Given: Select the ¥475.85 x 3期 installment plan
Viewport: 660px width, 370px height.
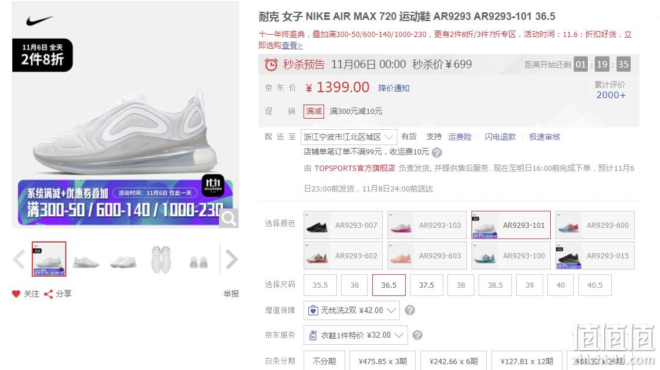Looking at the screenshot, I should (x=383, y=361).
